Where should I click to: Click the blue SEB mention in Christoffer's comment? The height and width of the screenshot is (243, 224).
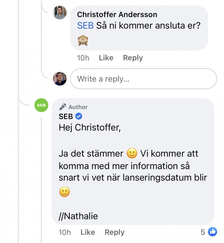[85, 26]
